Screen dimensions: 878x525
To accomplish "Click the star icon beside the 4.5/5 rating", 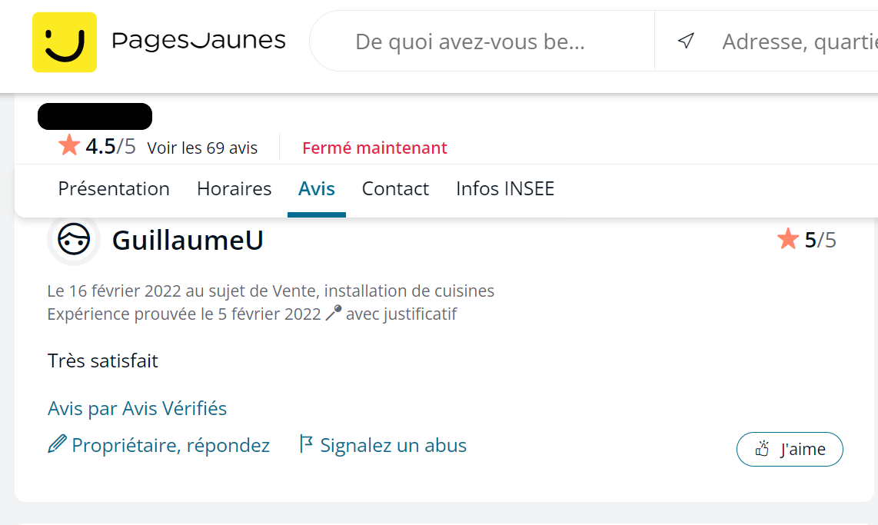I will tap(69, 145).
